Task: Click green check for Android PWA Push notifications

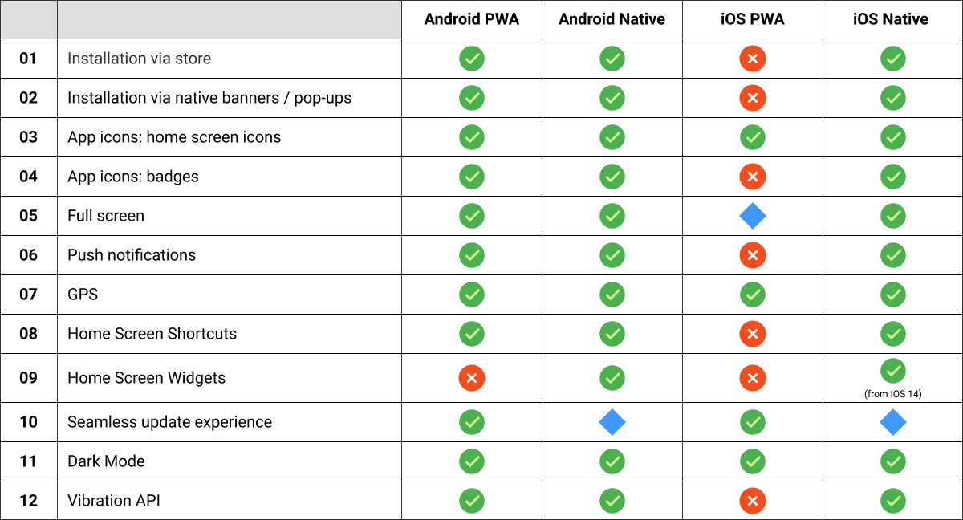Action: click(x=472, y=255)
